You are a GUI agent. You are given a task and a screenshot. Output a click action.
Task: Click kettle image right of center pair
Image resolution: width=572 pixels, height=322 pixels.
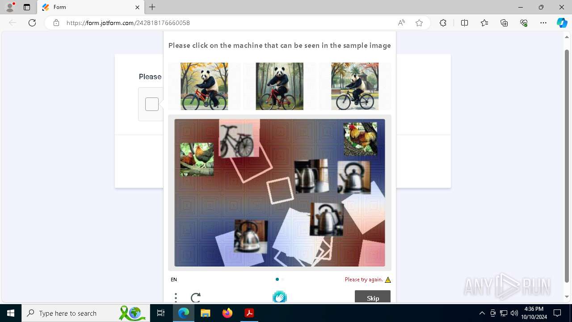(354, 178)
